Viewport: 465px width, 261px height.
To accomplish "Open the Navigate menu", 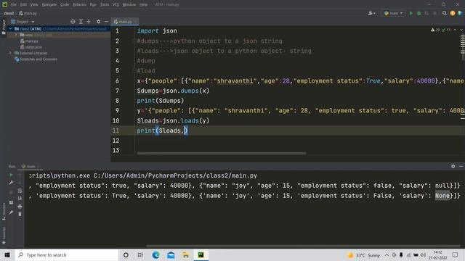I will click(49, 4).
